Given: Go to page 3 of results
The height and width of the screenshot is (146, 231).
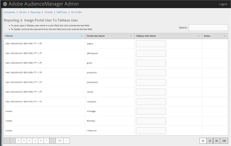Looking at the screenshot, I should pos(24,141).
